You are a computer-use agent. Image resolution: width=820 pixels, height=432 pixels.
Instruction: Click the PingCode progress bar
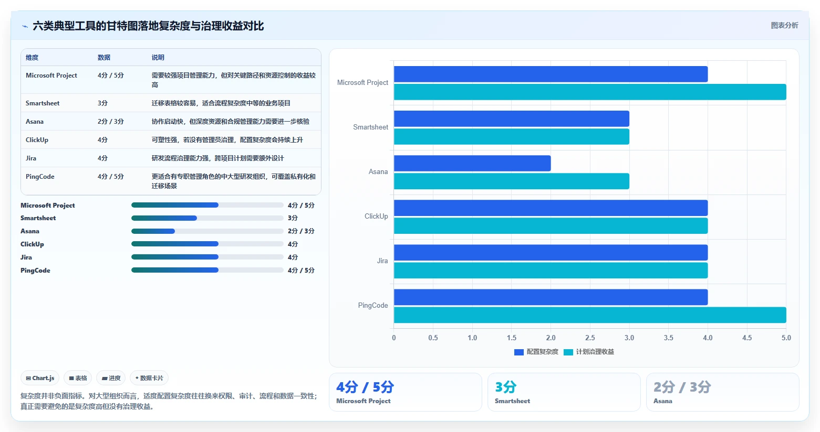tap(207, 270)
